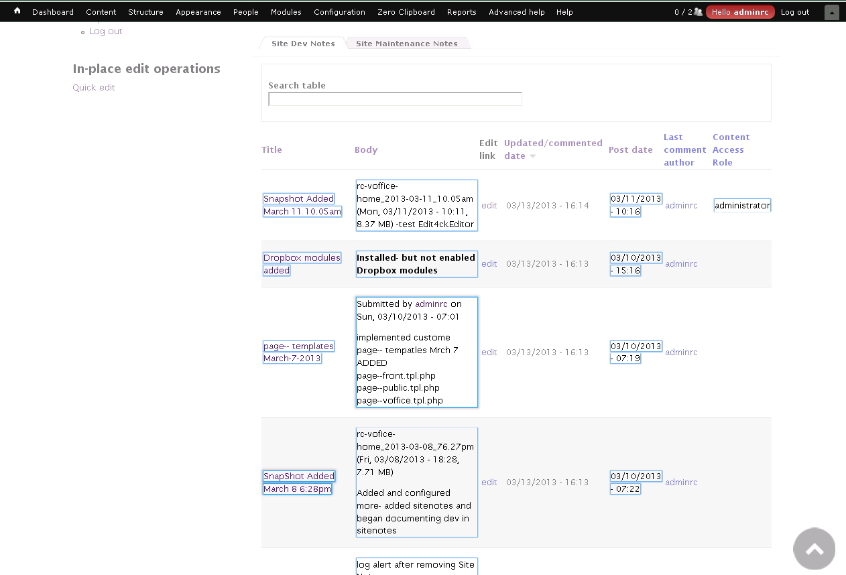Click edit link for Dropbox modules added row

489,263
